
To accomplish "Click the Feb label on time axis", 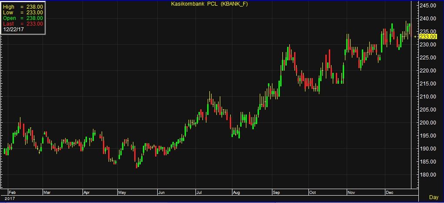I will click(x=13, y=193).
